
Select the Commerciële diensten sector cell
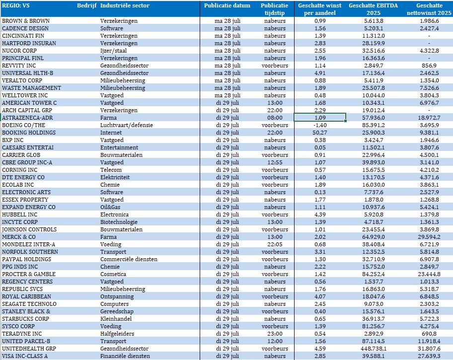tap(129, 259)
